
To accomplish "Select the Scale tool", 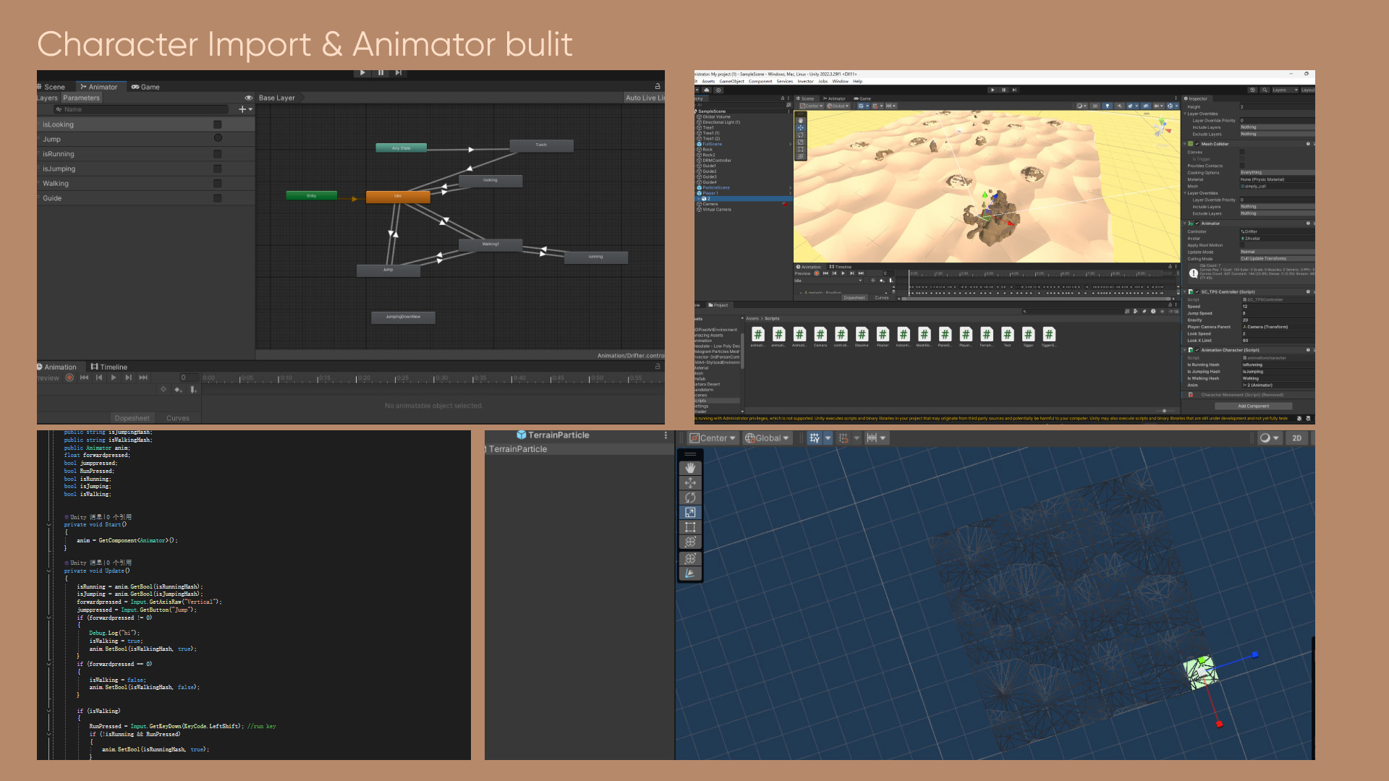I will (x=689, y=513).
